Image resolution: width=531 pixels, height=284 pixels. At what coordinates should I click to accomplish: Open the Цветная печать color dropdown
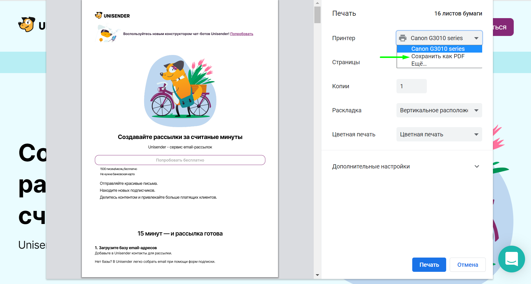click(439, 134)
